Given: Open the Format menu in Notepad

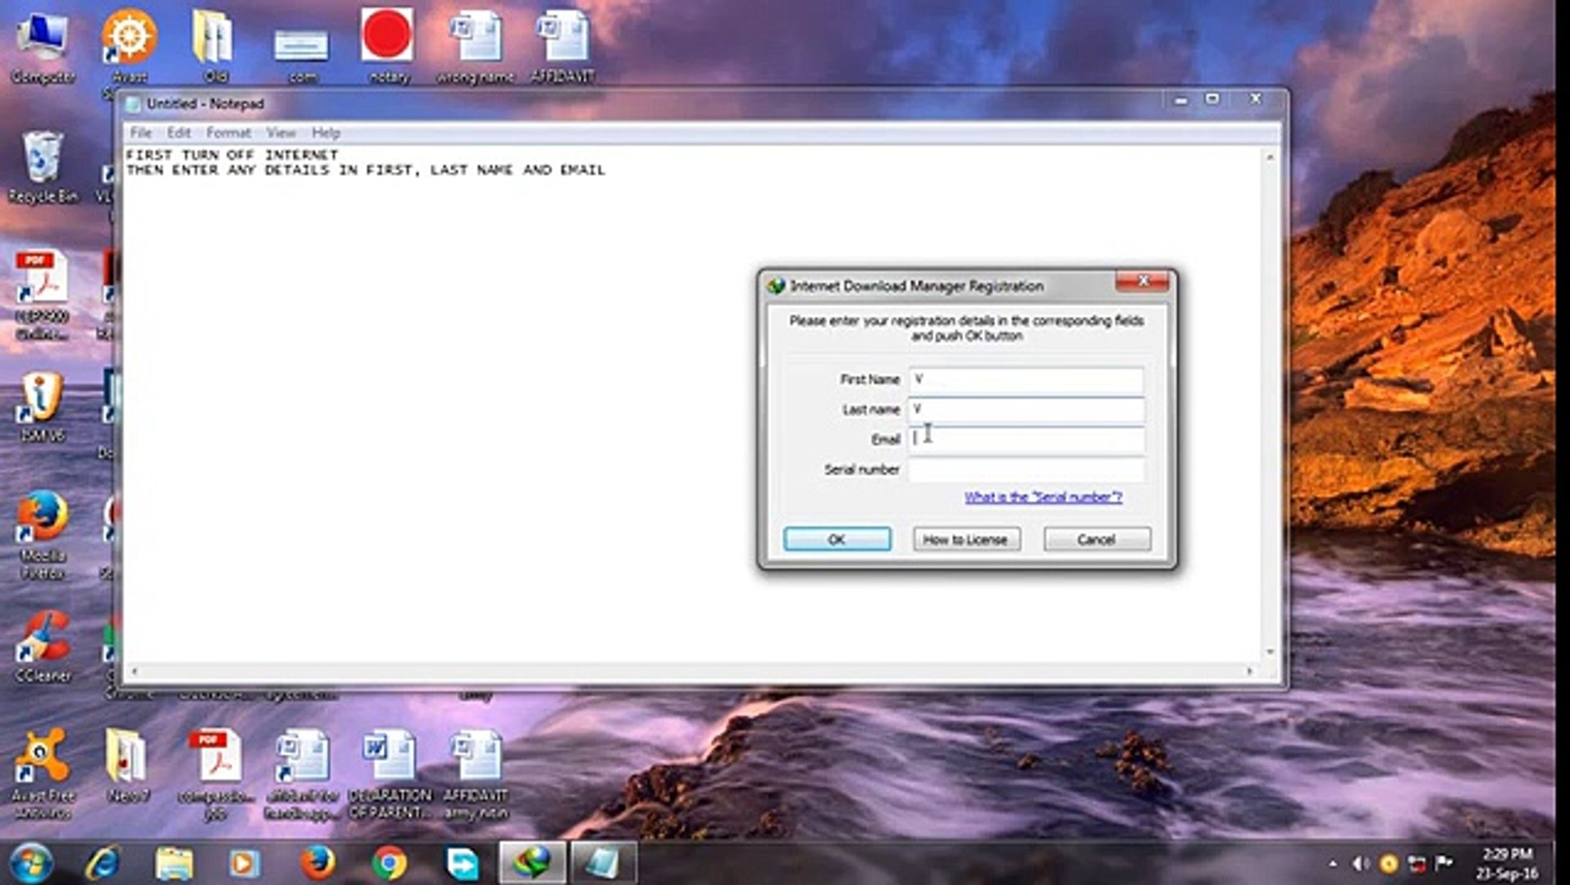Looking at the screenshot, I should pos(228,133).
